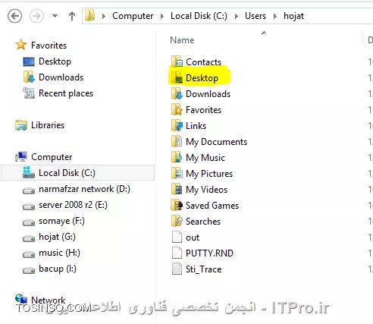Select Users in the address breadcrumb
The height and width of the screenshot is (324, 373).
pyautogui.click(x=255, y=16)
